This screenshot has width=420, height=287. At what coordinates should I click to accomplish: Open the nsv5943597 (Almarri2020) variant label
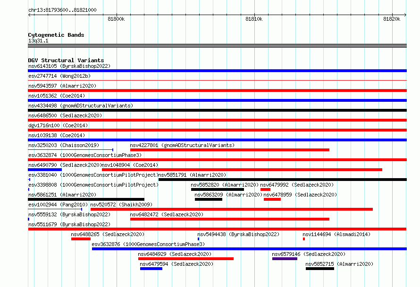62,86
